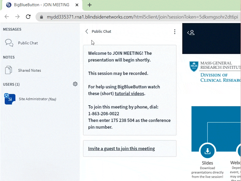
Task: Open the tutorial videos link
Action: 130,93
